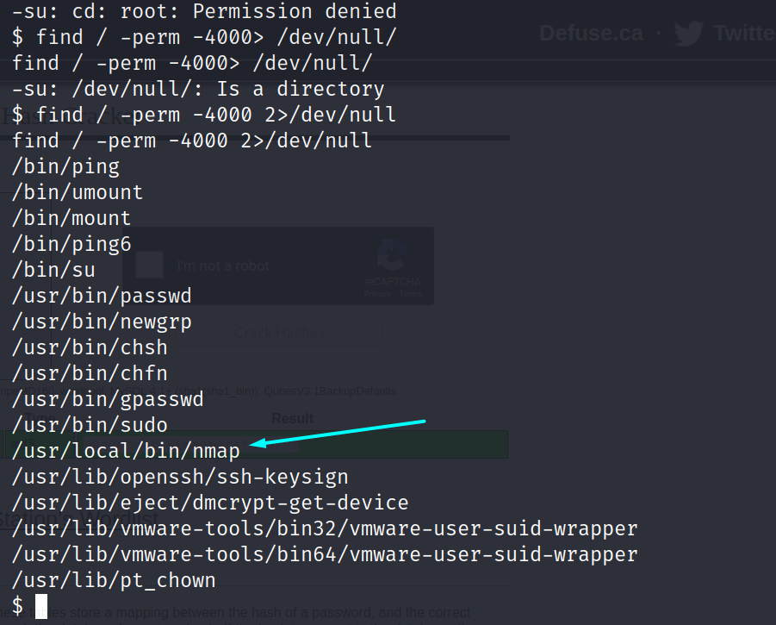Viewport: 776px width, 625px height.
Task: Click the /usr/bin/sudo output line
Action: tap(90, 425)
